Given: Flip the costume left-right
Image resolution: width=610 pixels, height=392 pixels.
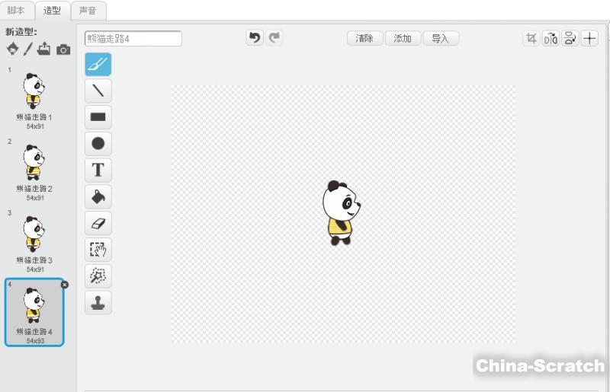Looking at the screenshot, I should point(551,39).
